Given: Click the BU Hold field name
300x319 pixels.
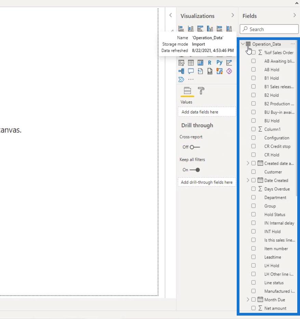Looking at the screenshot, I should coord(272,121).
